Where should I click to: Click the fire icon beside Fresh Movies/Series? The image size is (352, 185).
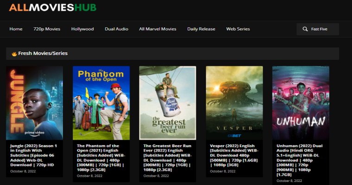tap(14, 54)
